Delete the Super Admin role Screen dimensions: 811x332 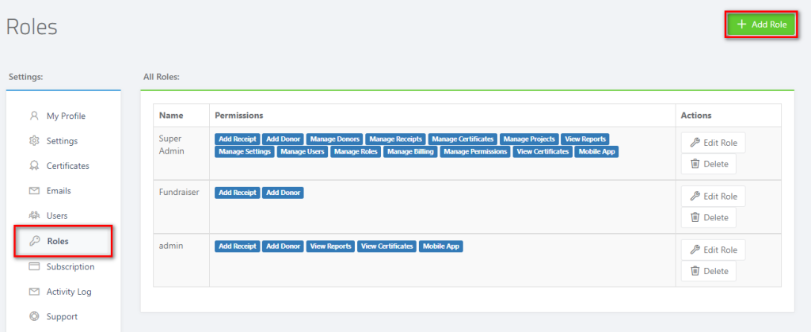click(709, 164)
